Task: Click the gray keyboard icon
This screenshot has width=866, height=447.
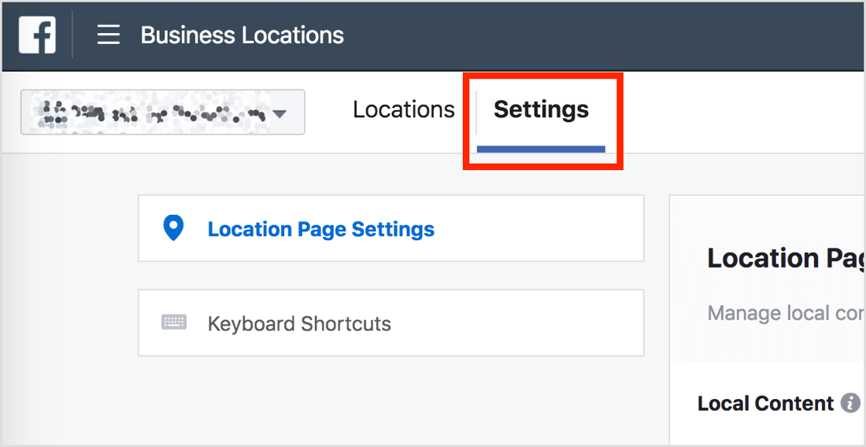Action: (x=174, y=323)
